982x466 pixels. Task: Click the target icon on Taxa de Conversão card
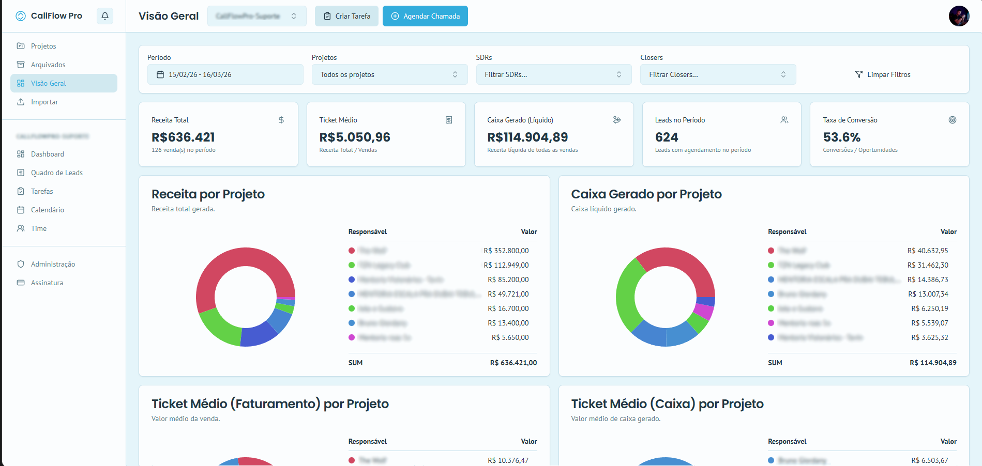953,120
